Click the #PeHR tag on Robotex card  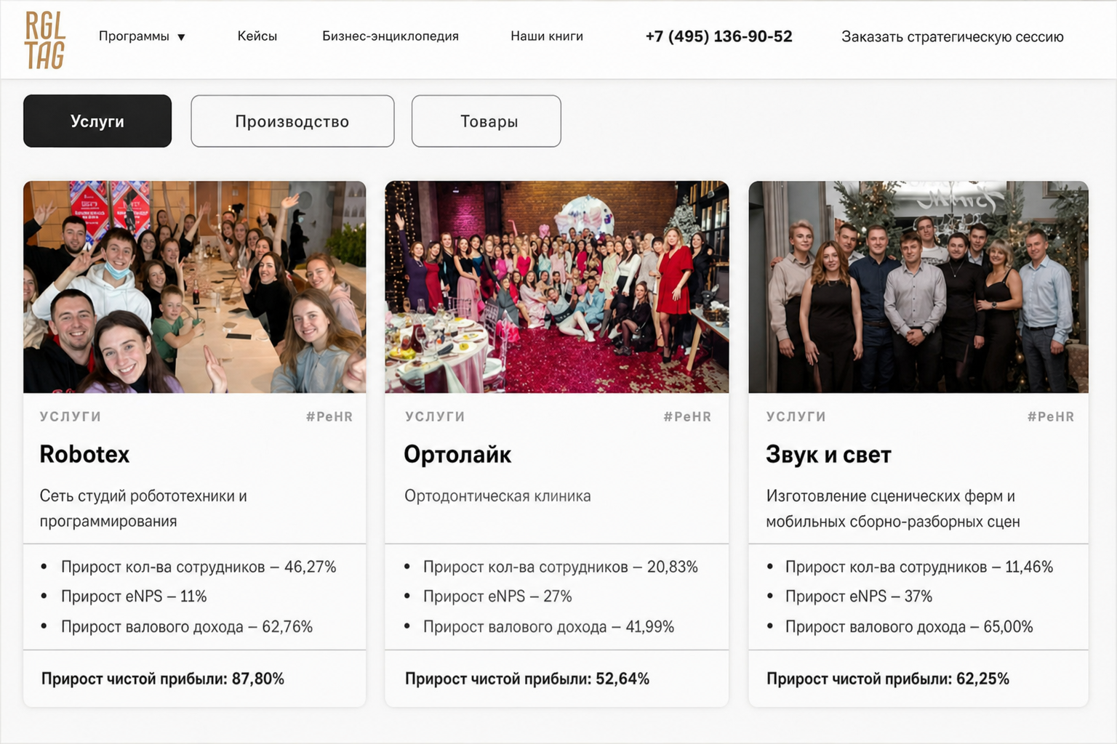click(329, 417)
